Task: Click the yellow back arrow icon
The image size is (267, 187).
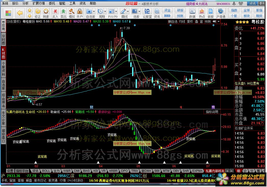Action: point(20,13)
